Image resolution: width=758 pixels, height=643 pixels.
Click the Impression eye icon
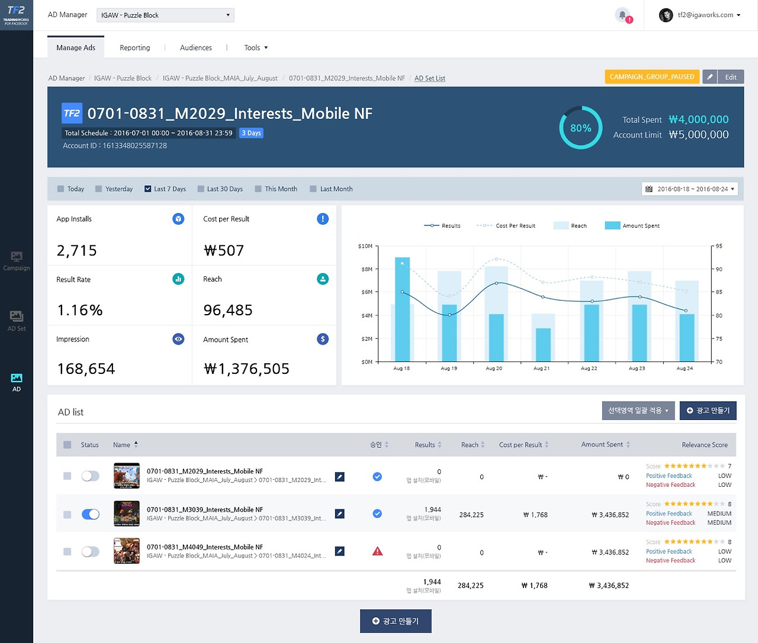(x=178, y=339)
